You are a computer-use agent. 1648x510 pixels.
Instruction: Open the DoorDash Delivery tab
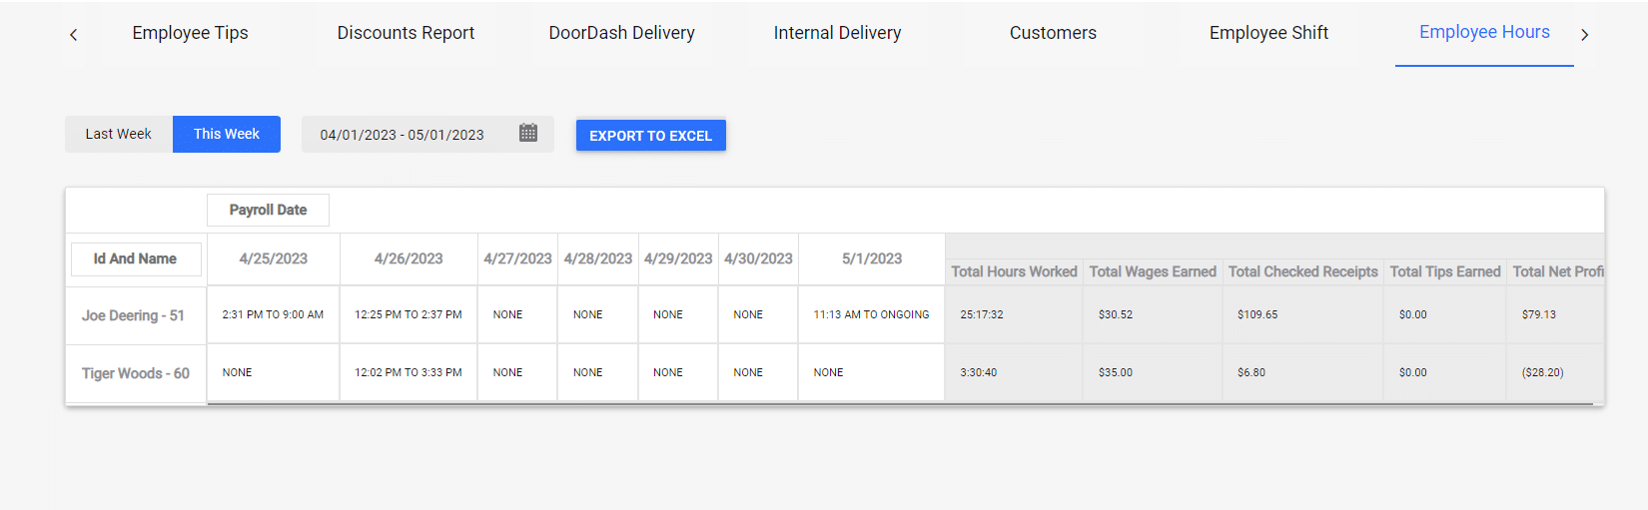(x=621, y=33)
